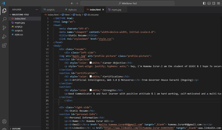This screenshot has width=222, height=130.
Task: Open the Run and Debug view
Action: [4, 37]
